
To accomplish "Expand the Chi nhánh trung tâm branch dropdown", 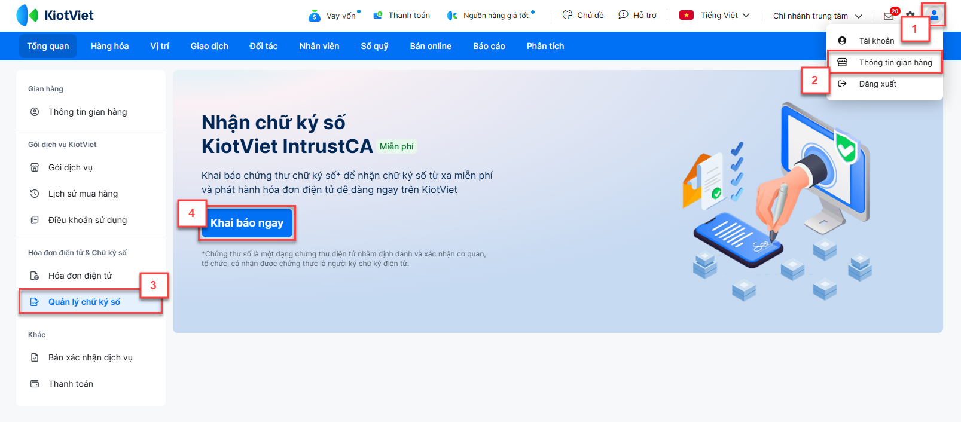I will 817,16.
